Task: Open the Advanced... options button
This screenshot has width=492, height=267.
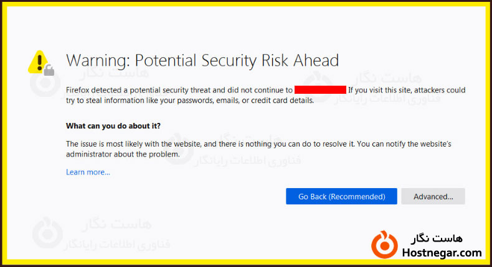Action: pyautogui.click(x=433, y=196)
